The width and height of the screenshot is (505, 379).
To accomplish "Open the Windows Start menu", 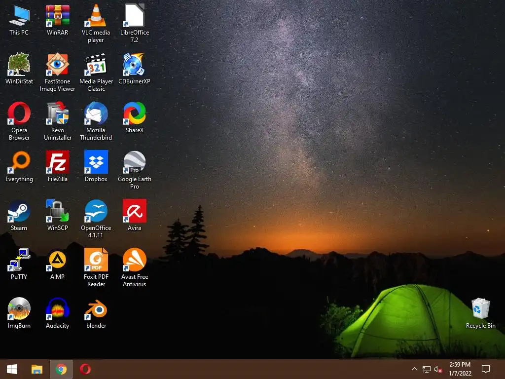I will [12, 369].
